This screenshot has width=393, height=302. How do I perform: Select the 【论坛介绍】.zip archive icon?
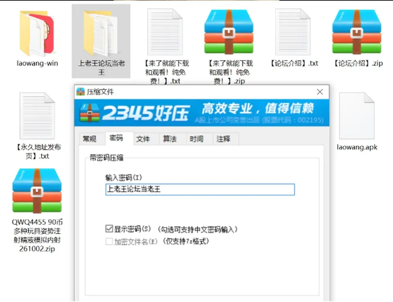(x=357, y=32)
